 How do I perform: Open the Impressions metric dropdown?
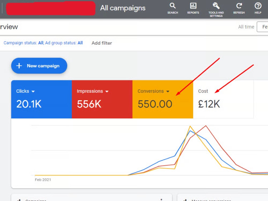(x=107, y=91)
